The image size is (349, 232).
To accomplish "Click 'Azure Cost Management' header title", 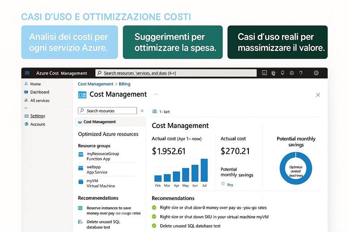I will 61,73.
